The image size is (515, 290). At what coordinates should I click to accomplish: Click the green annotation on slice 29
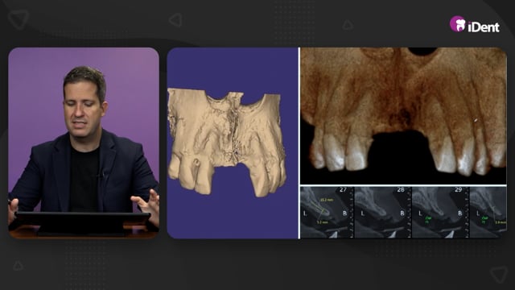428,220
